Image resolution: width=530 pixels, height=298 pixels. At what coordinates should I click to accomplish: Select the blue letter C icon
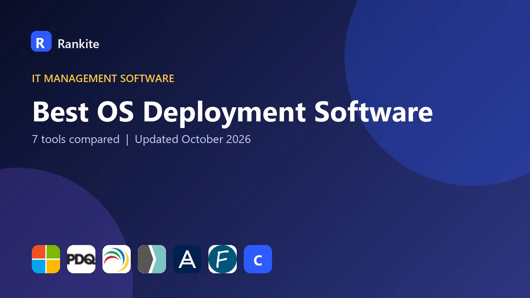pos(258,259)
